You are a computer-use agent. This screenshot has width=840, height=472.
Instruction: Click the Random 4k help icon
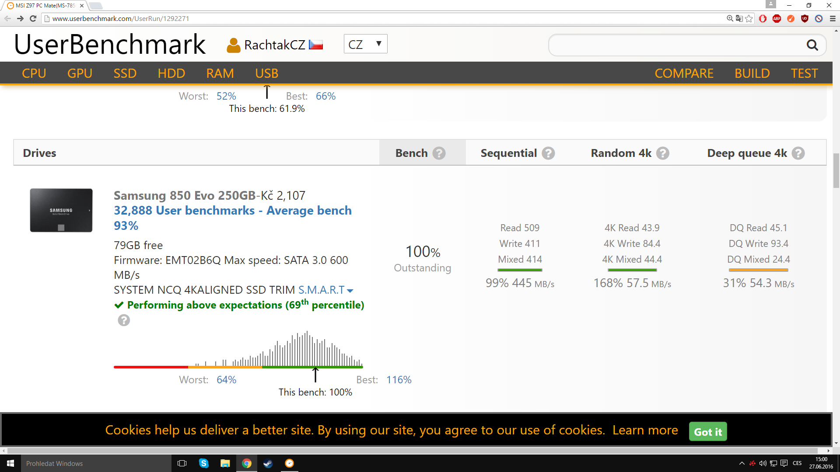tap(663, 153)
